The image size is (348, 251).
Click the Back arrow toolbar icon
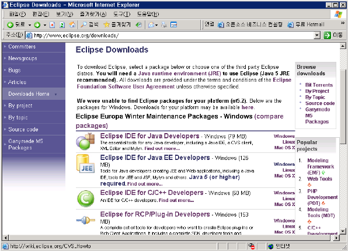click(10, 25)
